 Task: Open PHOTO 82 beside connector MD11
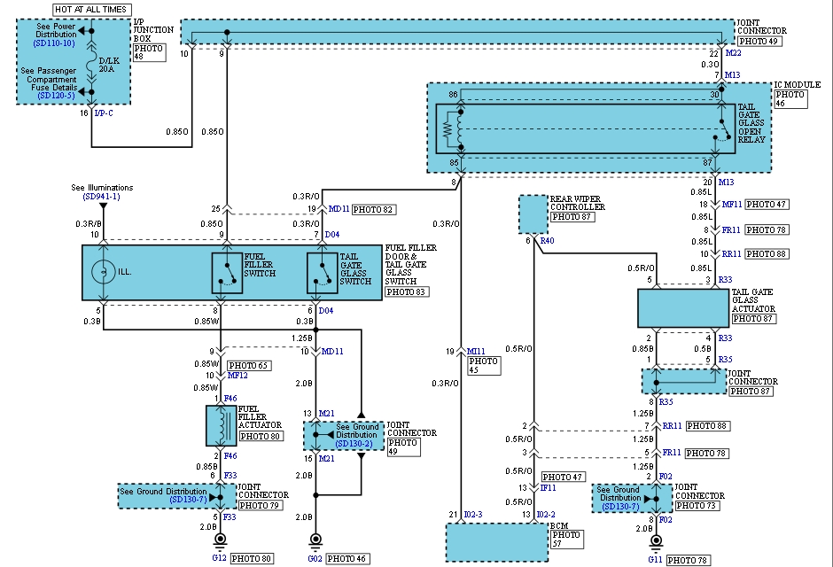click(x=373, y=210)
